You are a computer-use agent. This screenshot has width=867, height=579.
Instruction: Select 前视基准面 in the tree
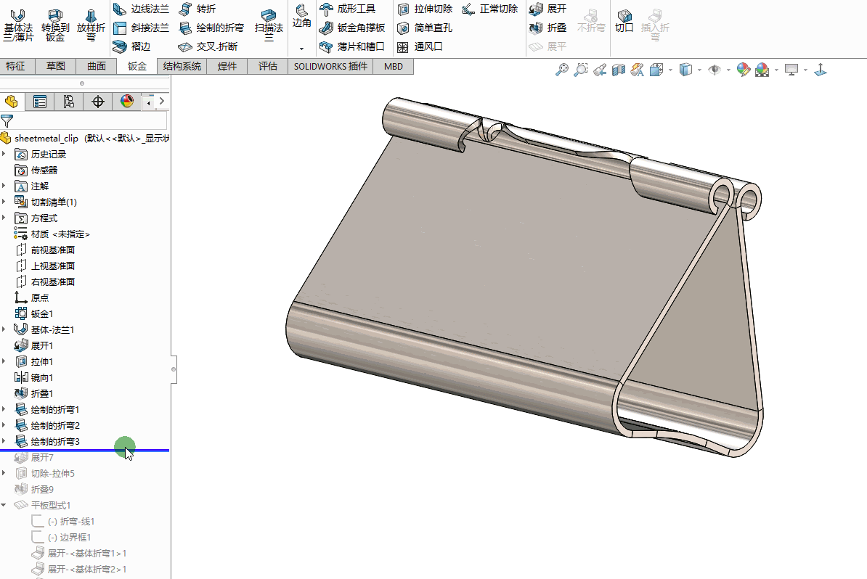click(45, 250)
